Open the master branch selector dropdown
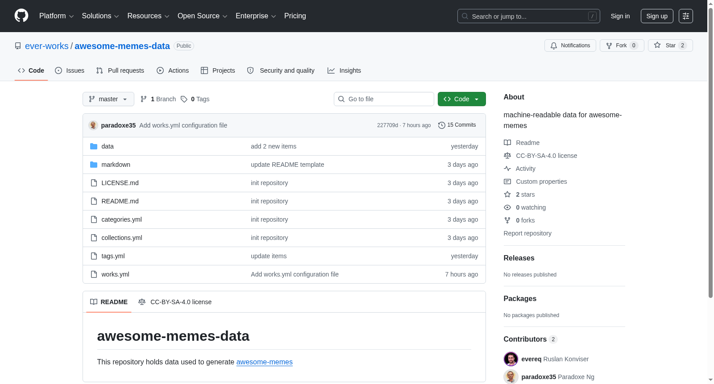This screenshot has width=714, height=384. 108,99
